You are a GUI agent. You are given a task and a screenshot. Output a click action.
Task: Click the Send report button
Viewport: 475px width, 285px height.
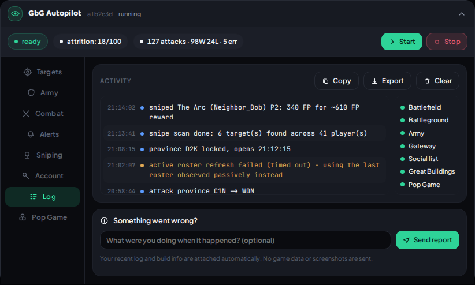tap(428, 240)
